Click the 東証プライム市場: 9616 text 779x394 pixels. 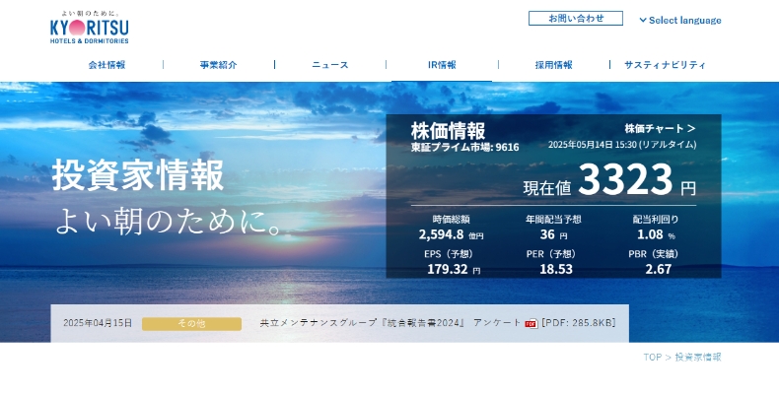coord(464,147)
